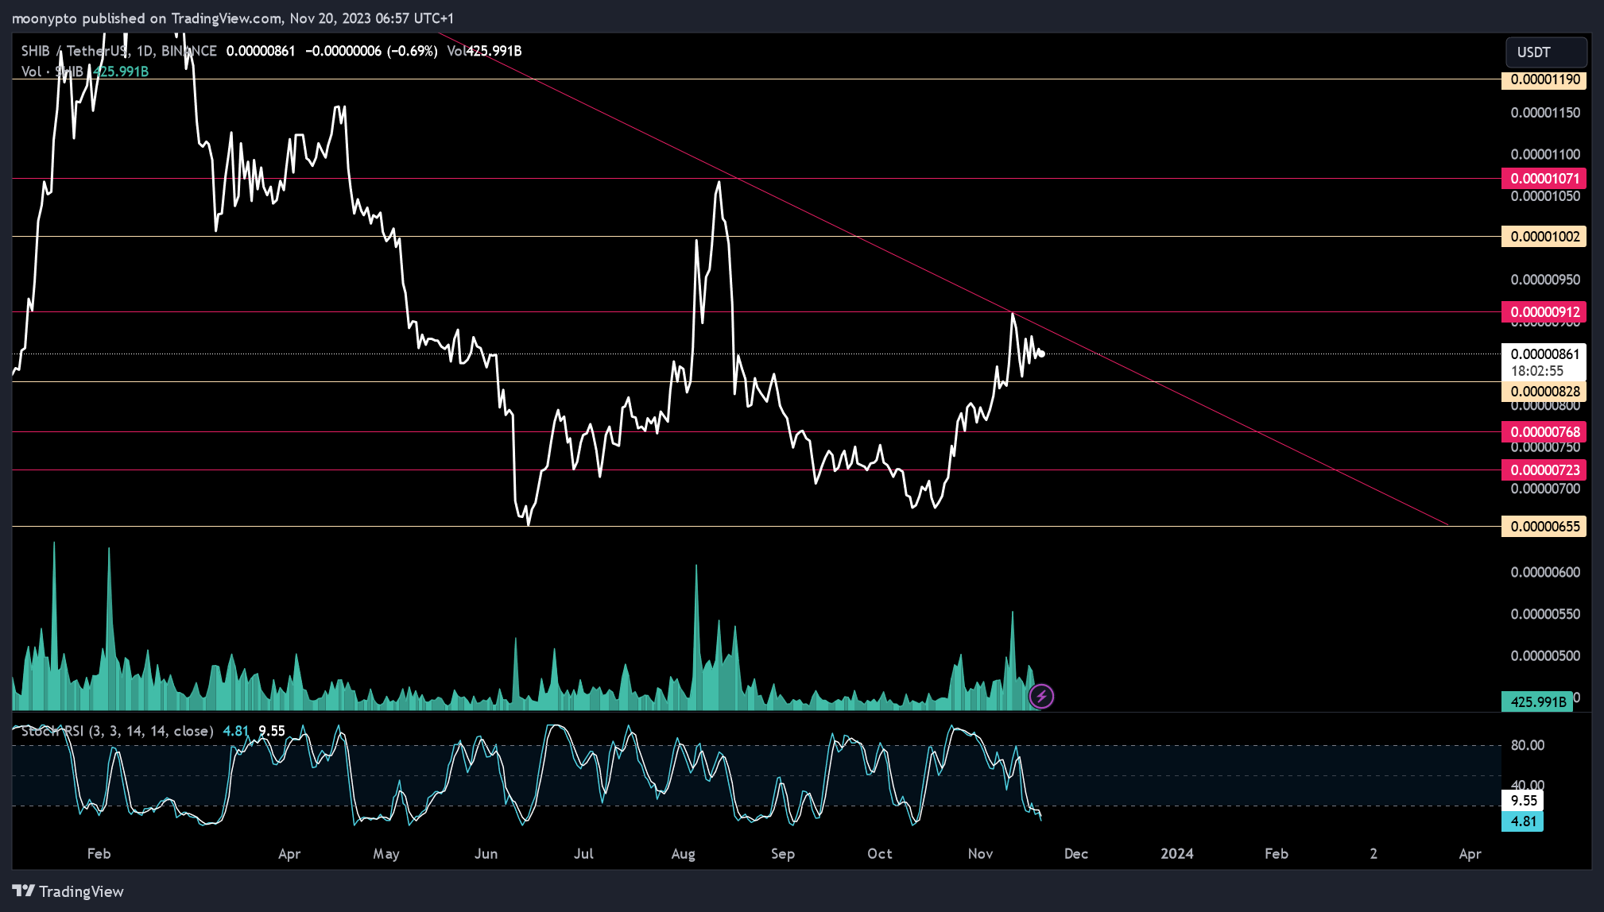Open the USDT currency selector
The height and width of the screenshot is (912, 1604).
pyautogui.click(x=1546, y=52)
